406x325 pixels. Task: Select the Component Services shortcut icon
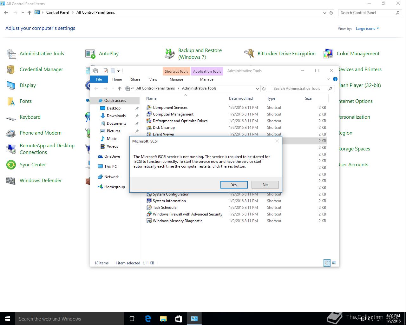(149, 108)
